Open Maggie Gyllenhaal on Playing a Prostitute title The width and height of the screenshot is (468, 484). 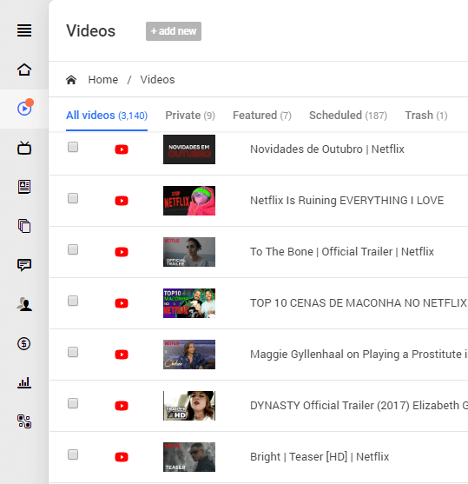(x=359, y=354)
